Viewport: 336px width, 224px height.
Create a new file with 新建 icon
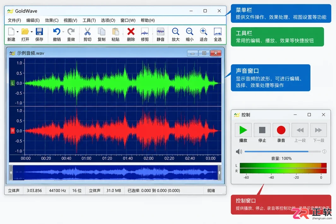point(11,32)
